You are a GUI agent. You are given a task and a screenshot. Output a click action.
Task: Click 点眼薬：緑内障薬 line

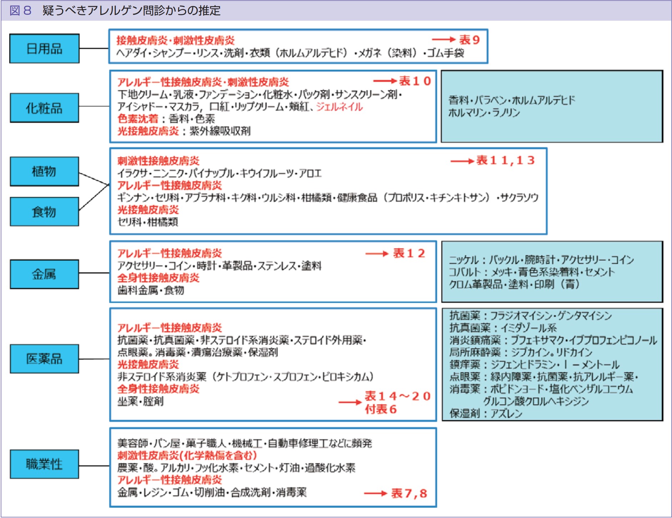pyautogui.click(x=544, y=377)
